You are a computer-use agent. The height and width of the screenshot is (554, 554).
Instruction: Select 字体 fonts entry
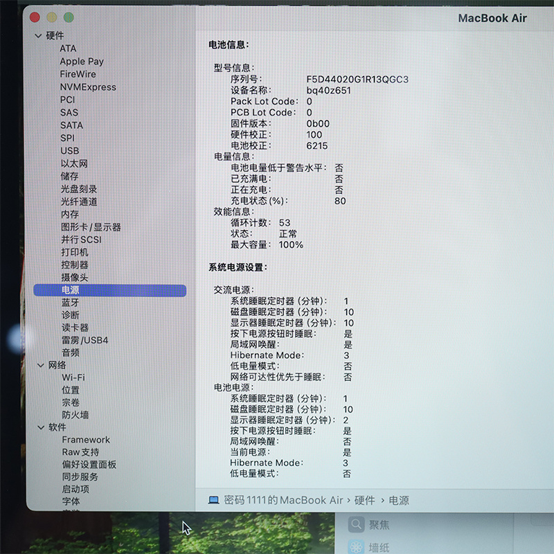(x=71, y=501)
